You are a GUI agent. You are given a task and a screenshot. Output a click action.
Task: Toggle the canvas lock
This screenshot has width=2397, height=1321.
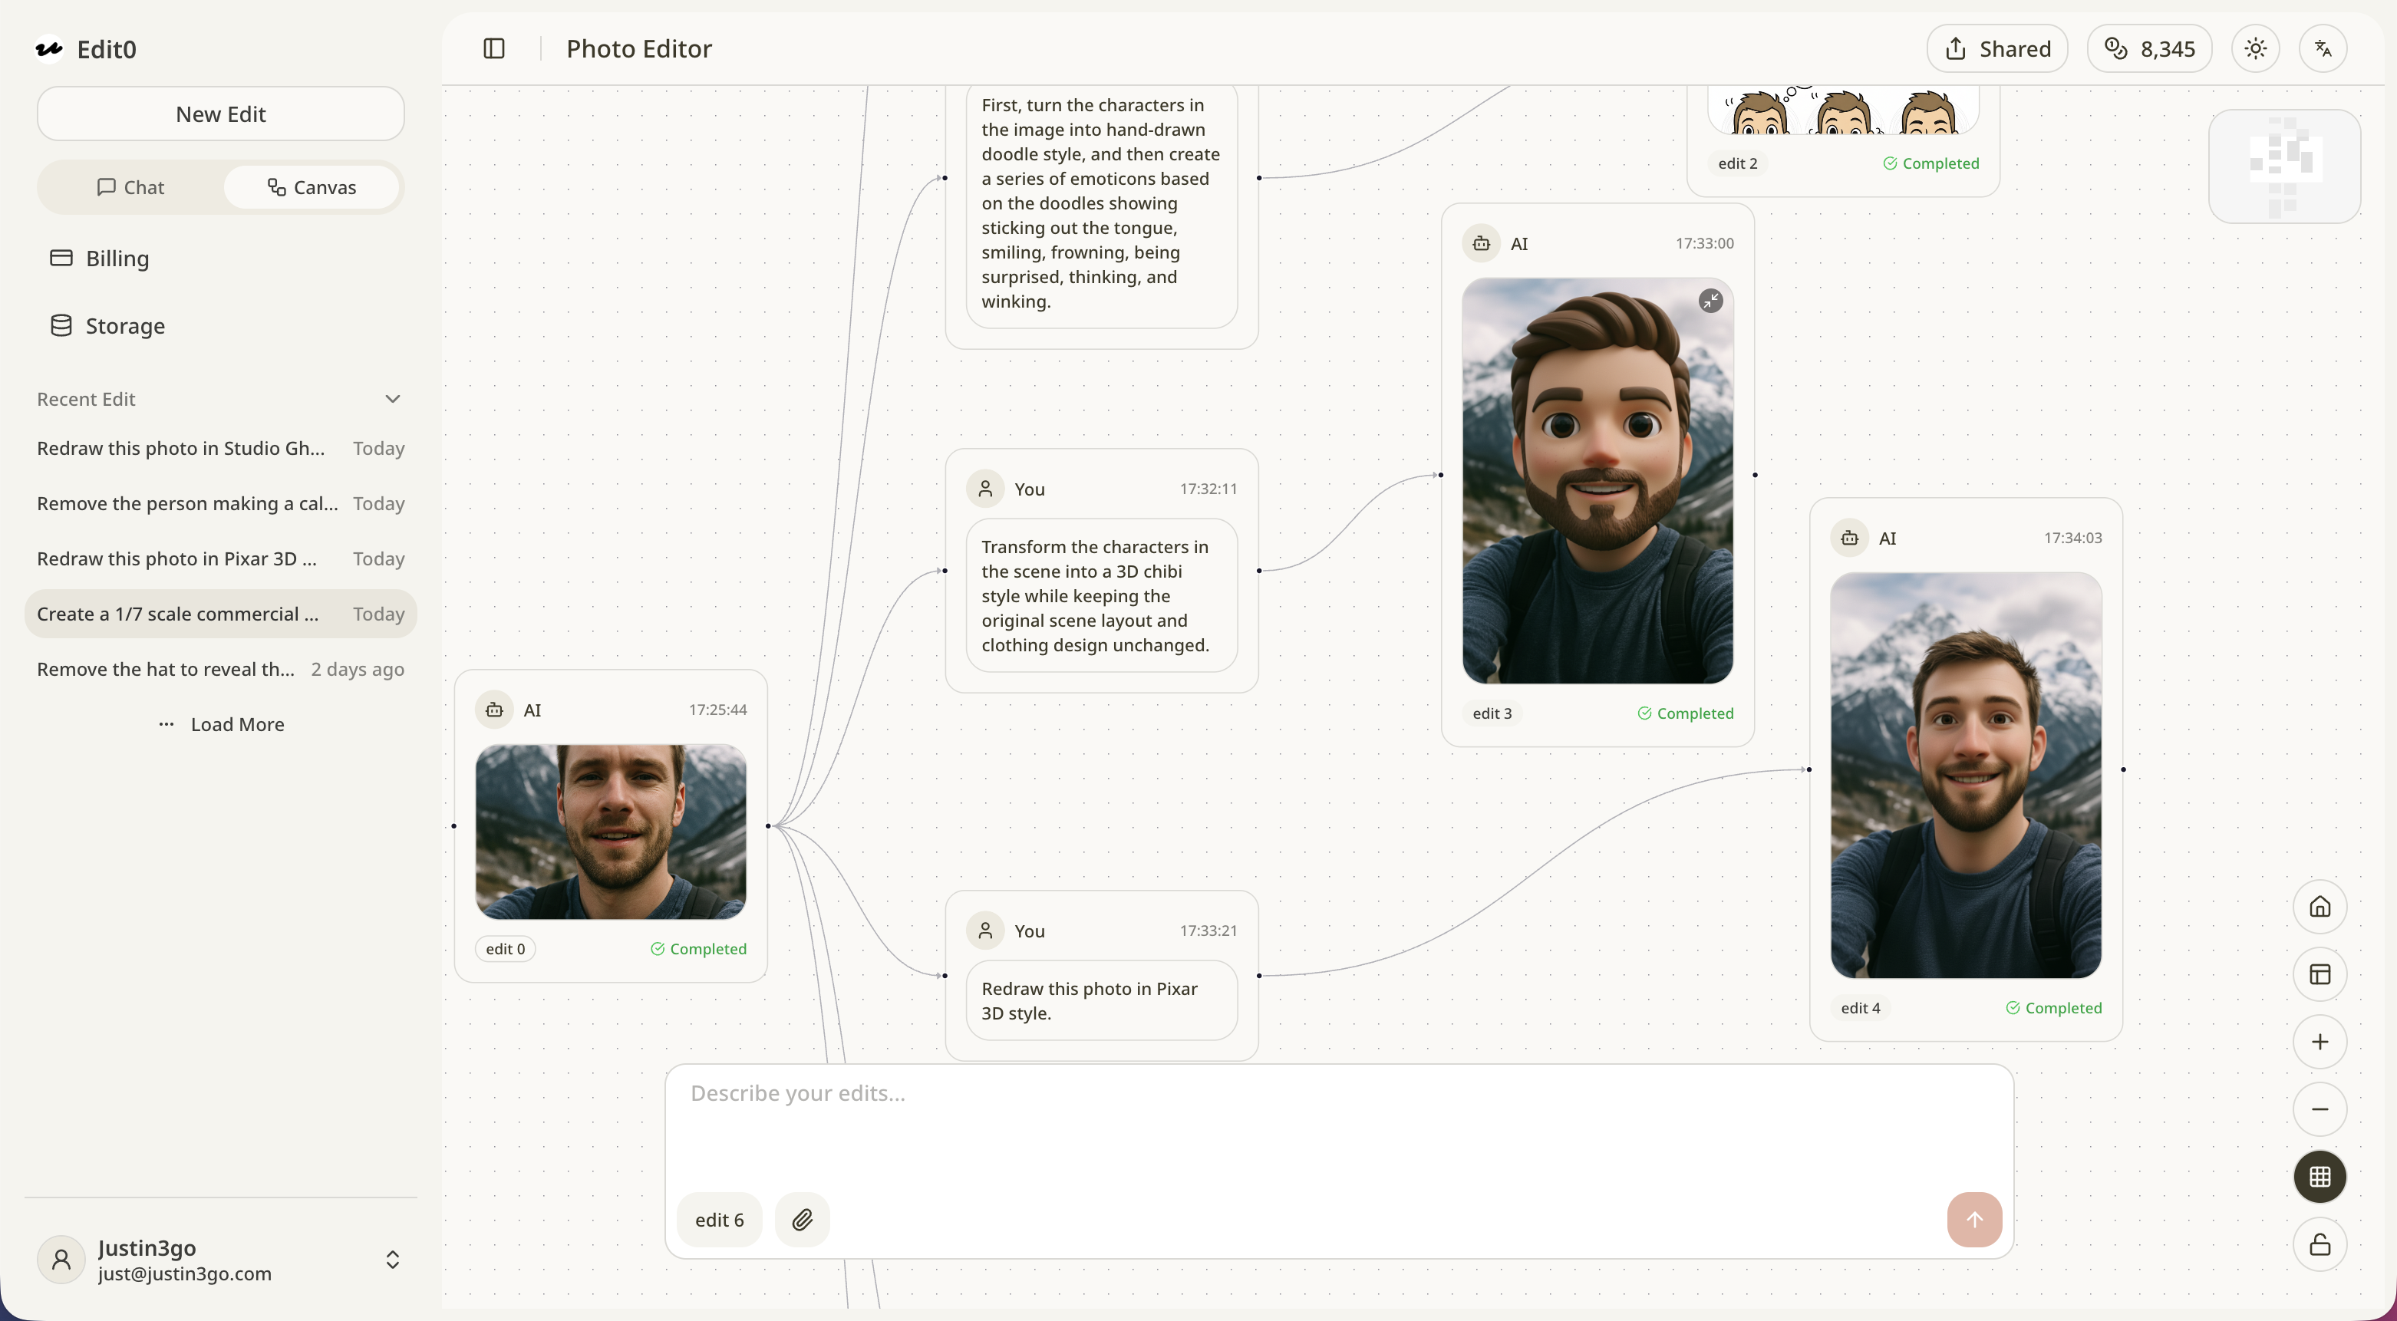pyautogui.click(x=2320, y=1244)
